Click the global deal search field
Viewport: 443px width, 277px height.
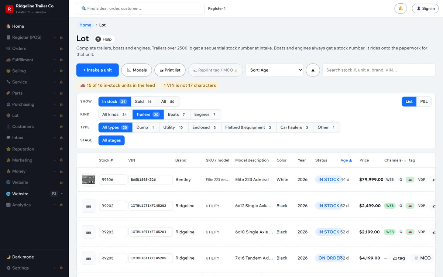point(140,8)
